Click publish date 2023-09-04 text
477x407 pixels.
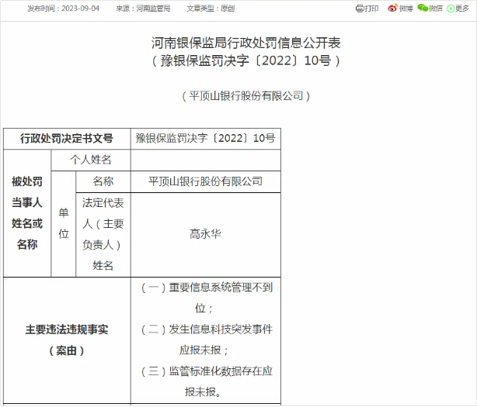(80, 9)
